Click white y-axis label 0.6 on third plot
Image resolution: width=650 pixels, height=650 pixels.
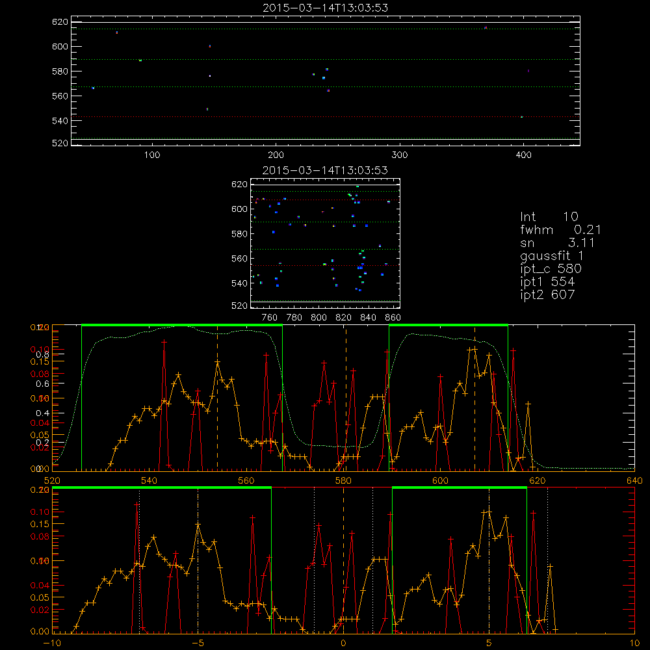point(43,384)
